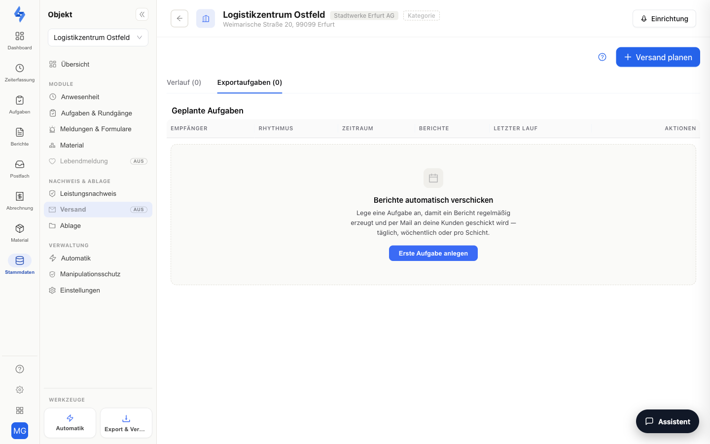The image size is (710, 444).
Task: Click the settings gear in left rail
Action: click(20, 390)
